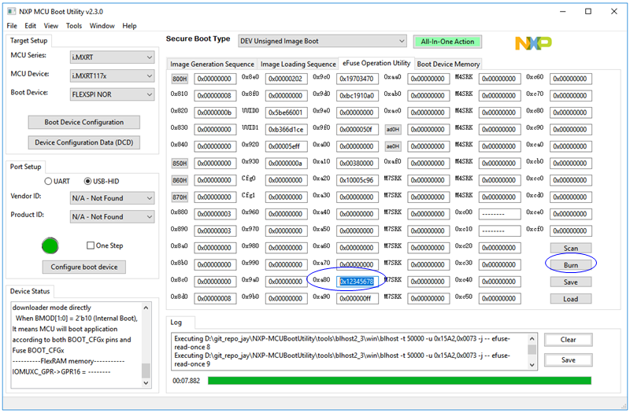Click the green connection status LED
The image size is (630, 413).
point(50,246)
